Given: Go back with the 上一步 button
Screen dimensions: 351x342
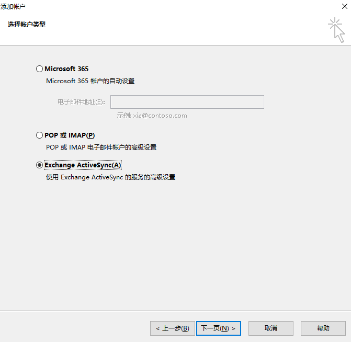Looking at the screenshot, I should pyautogui.click(x=173, y=328).
